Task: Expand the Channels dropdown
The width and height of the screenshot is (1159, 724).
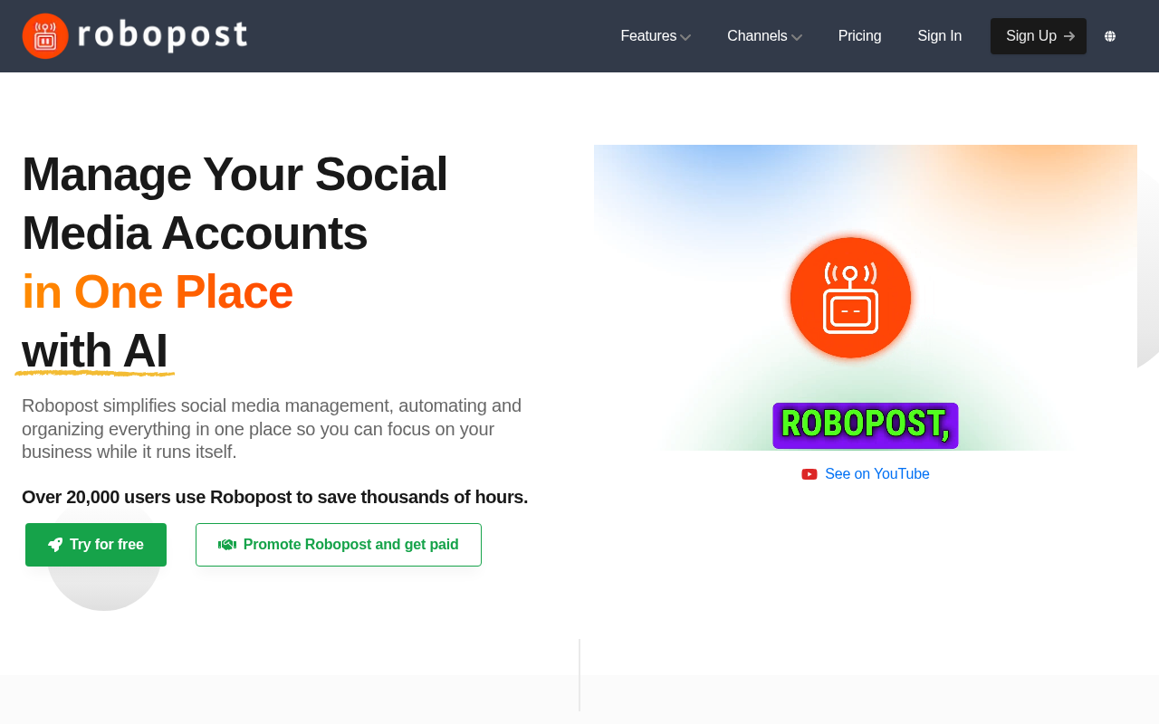Action: (x=759, y=35)
